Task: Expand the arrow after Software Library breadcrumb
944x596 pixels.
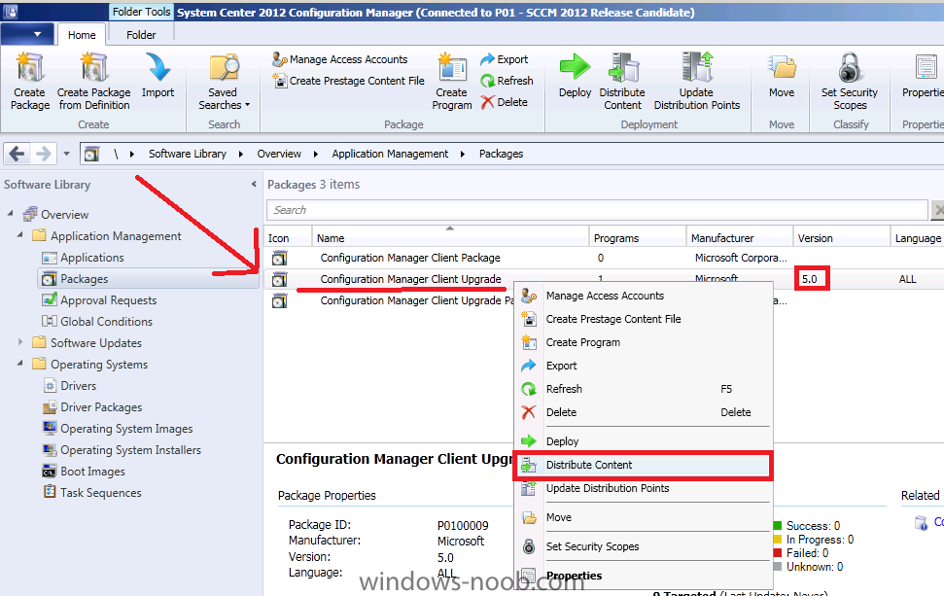Action: tap(241, 154)
